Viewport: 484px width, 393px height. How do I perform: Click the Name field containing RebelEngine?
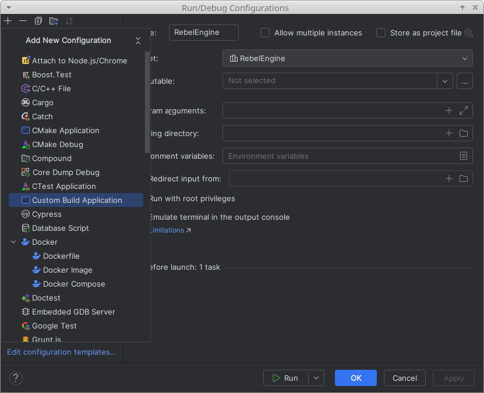click(204, 33)
